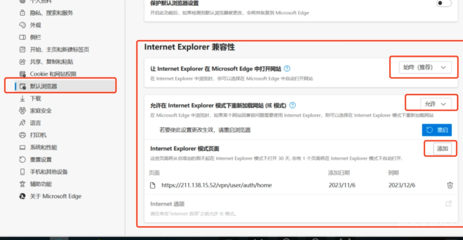Open 开始、主页和新建标签页 settings
This screenshot has height=240, width=463.
point(59,49)
